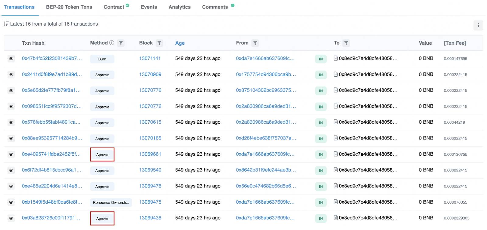Click contract file icon in block 13070772 row
Viewport: 487px width, 230px height.
tap(335, 106)
